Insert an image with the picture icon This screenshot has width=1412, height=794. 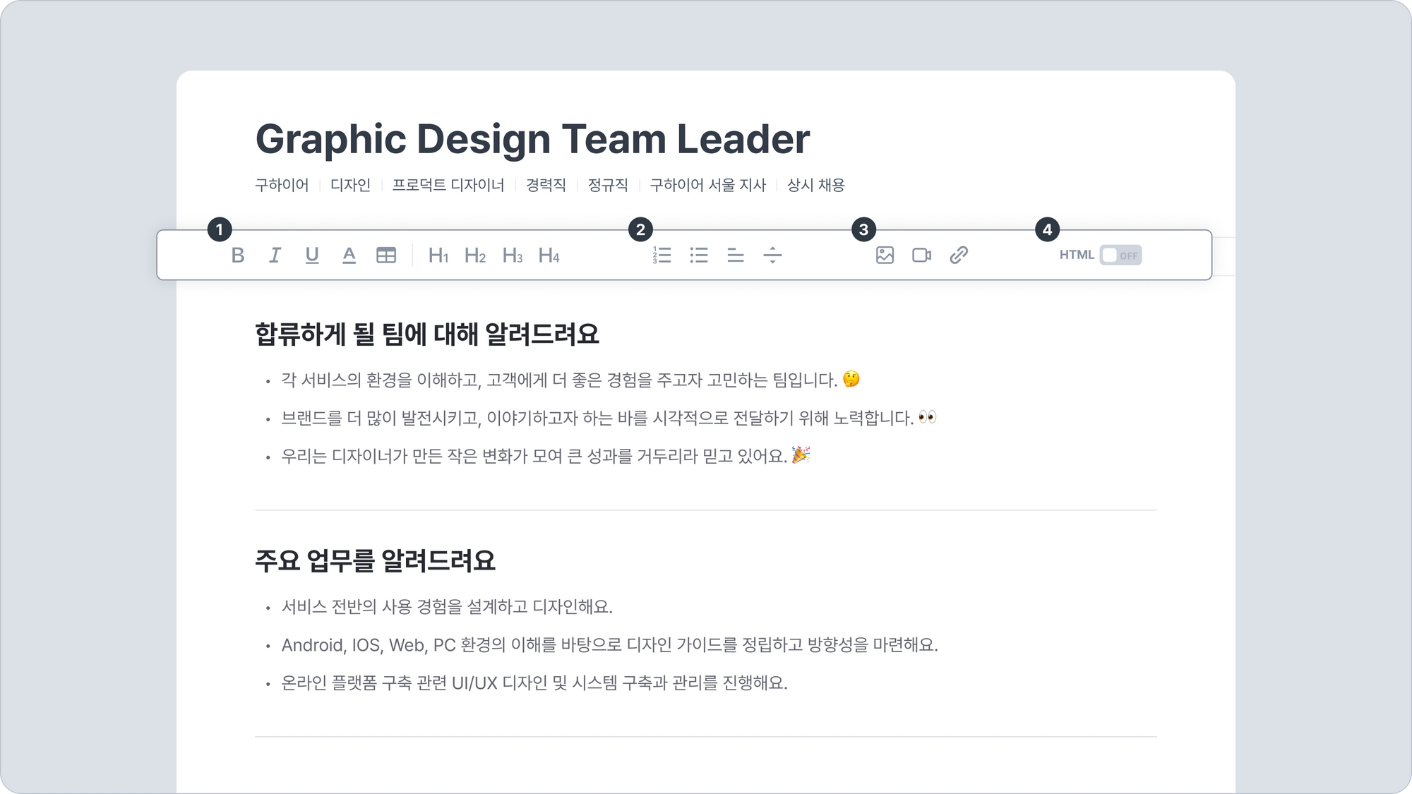pos(885,255)
